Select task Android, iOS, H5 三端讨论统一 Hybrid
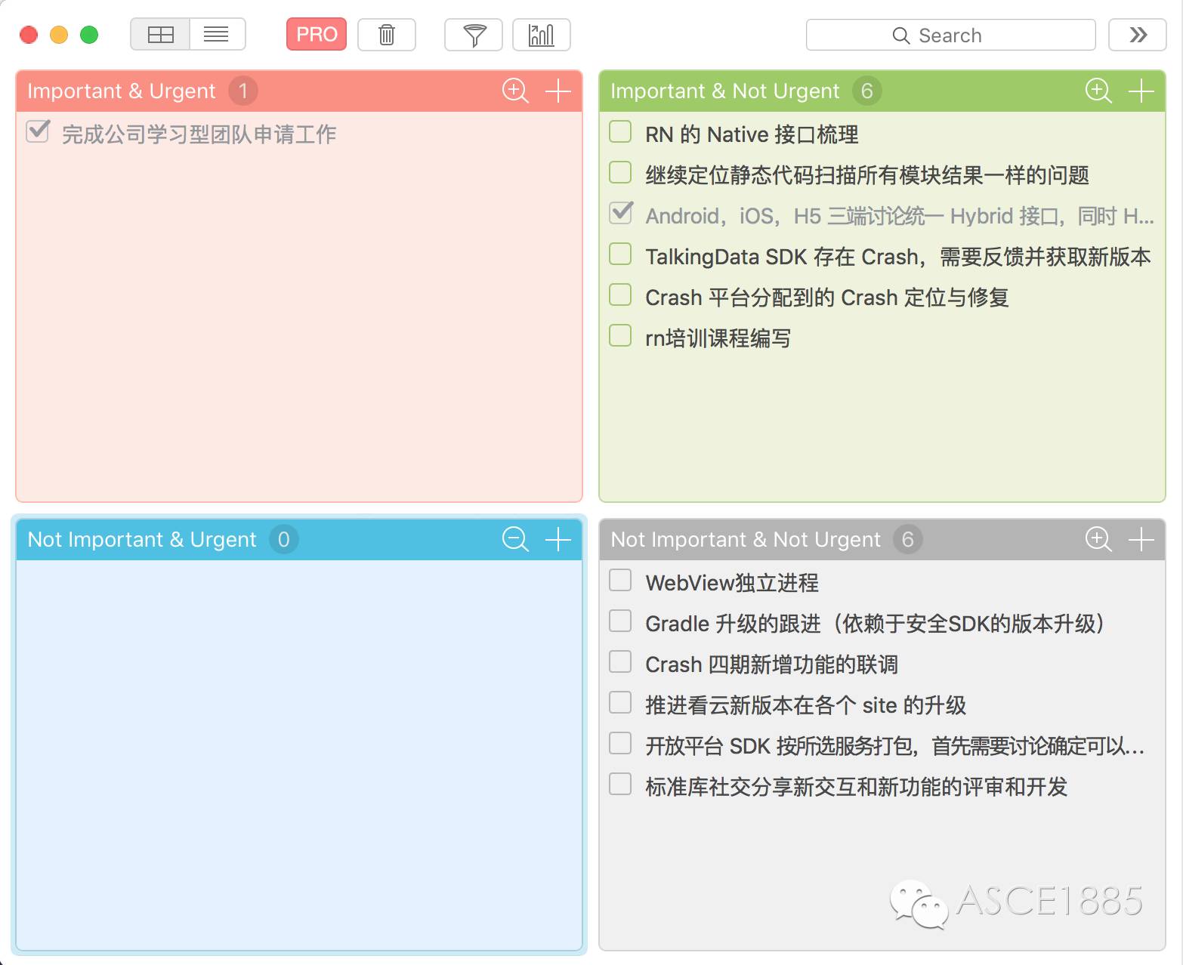Screen dimensions: 1183x965 point(900,216)
